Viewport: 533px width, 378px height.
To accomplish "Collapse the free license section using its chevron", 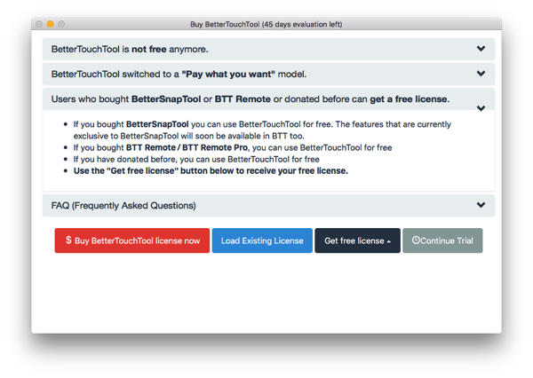I will (x=481, y=108).
